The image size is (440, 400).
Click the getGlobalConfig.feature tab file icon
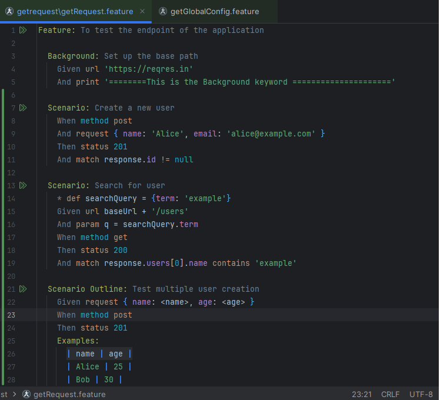point(162,11)
